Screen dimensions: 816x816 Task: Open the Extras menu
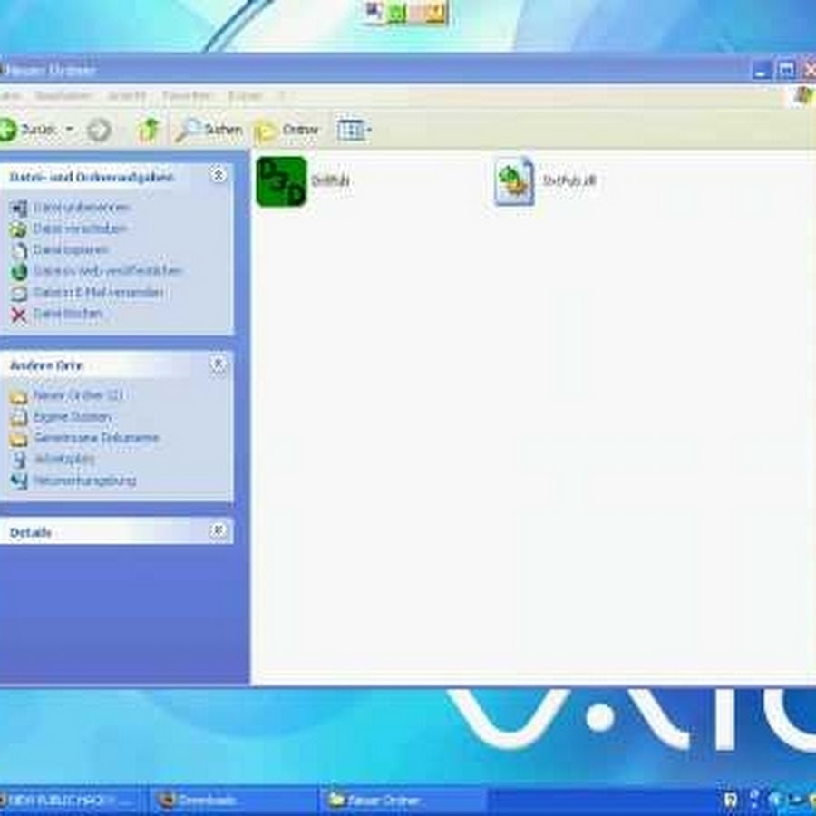pyautogui.click(x=245, y=96)
